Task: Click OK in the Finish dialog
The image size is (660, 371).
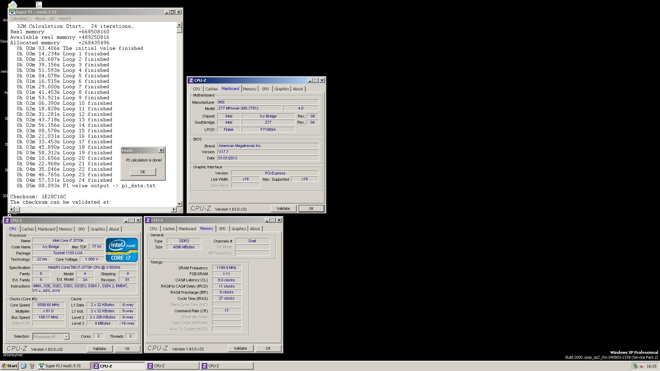Action: (143, 172)
